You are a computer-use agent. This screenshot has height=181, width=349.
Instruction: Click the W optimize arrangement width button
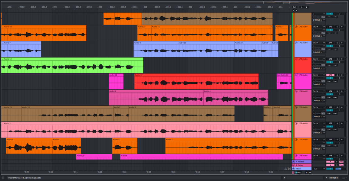coord(310,173)
